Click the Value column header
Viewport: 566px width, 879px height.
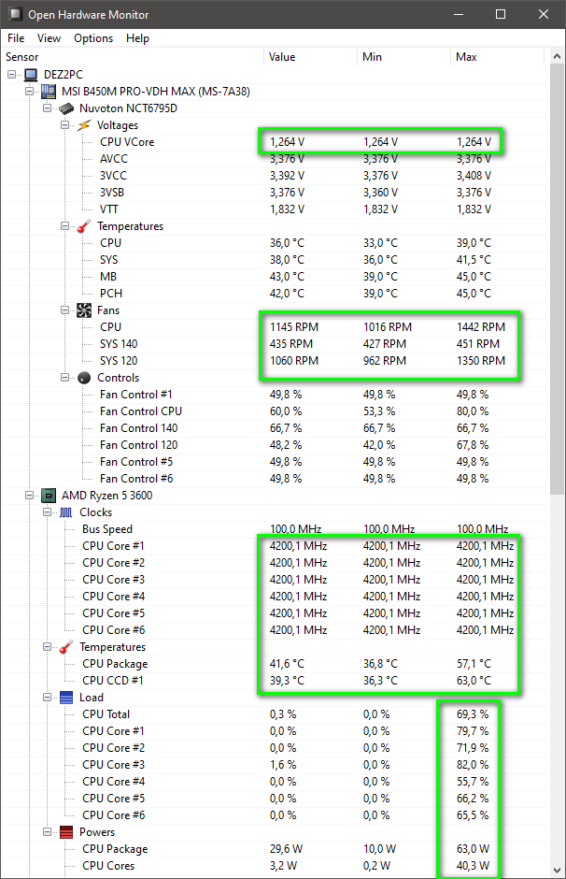(x=310, y=57)
